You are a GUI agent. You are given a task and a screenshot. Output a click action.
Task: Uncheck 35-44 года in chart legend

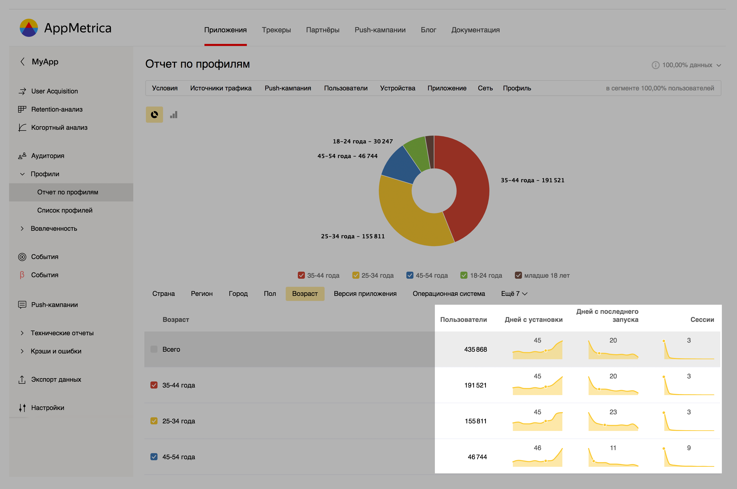tap(301, 275)
